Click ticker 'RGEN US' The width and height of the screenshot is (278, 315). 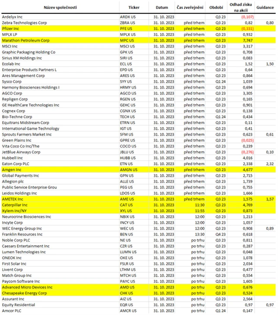click(128, 99)
